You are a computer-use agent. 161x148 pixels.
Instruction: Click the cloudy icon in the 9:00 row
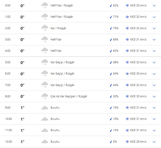(45, 108)
